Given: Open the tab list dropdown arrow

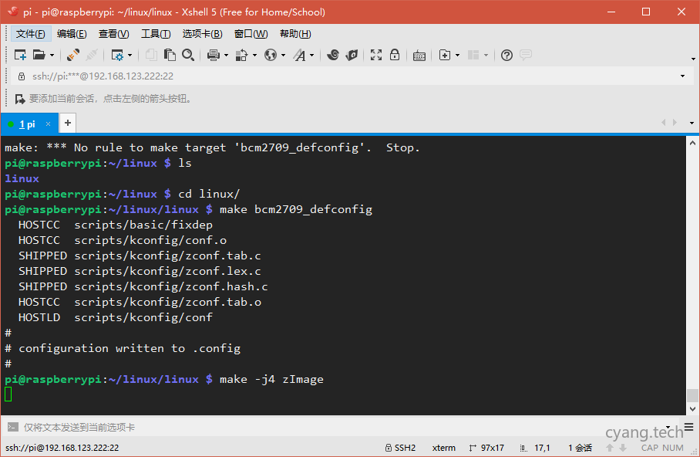Looking at the screenshot, I should (x=692, y=124).
